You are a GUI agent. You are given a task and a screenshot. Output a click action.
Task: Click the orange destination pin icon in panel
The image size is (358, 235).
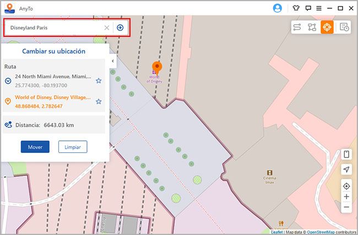(x=8, y=101)
